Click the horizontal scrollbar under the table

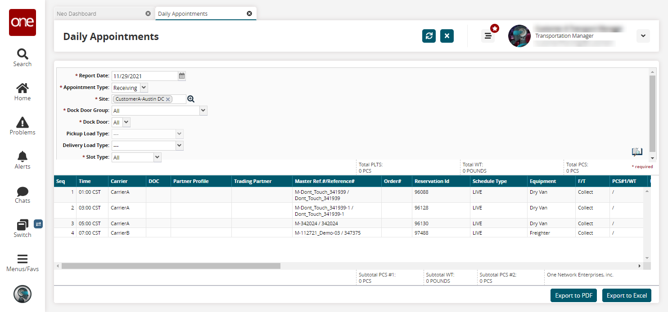pos(171,266)
